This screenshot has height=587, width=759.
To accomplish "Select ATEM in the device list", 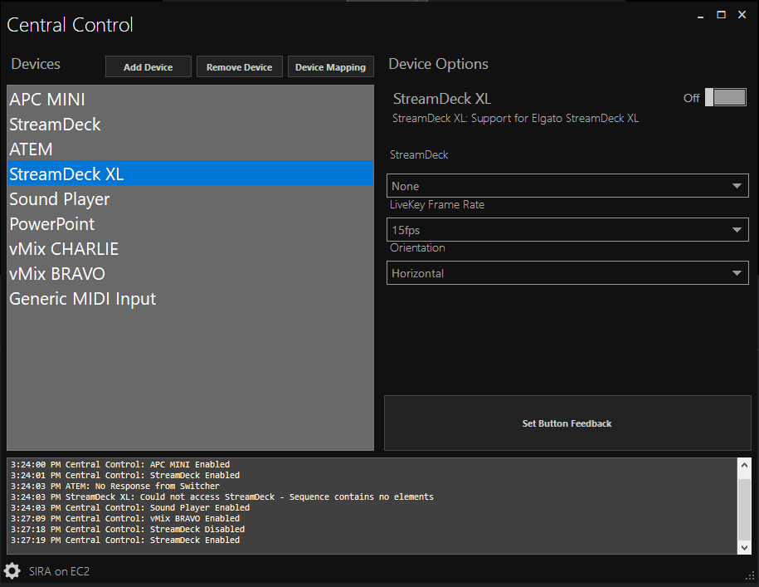I will pyautogui.click(x=191, y=149).
